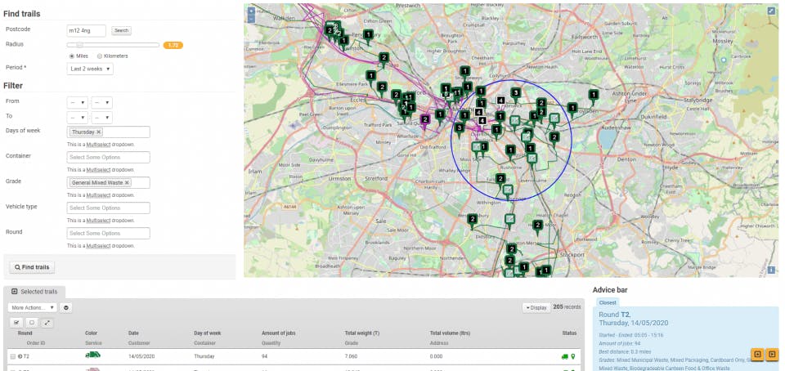Viewport: 785px width, 371px height.
Task: Select the Kilometers radio button
Action: pyautogui.click(x=100, y=56)
